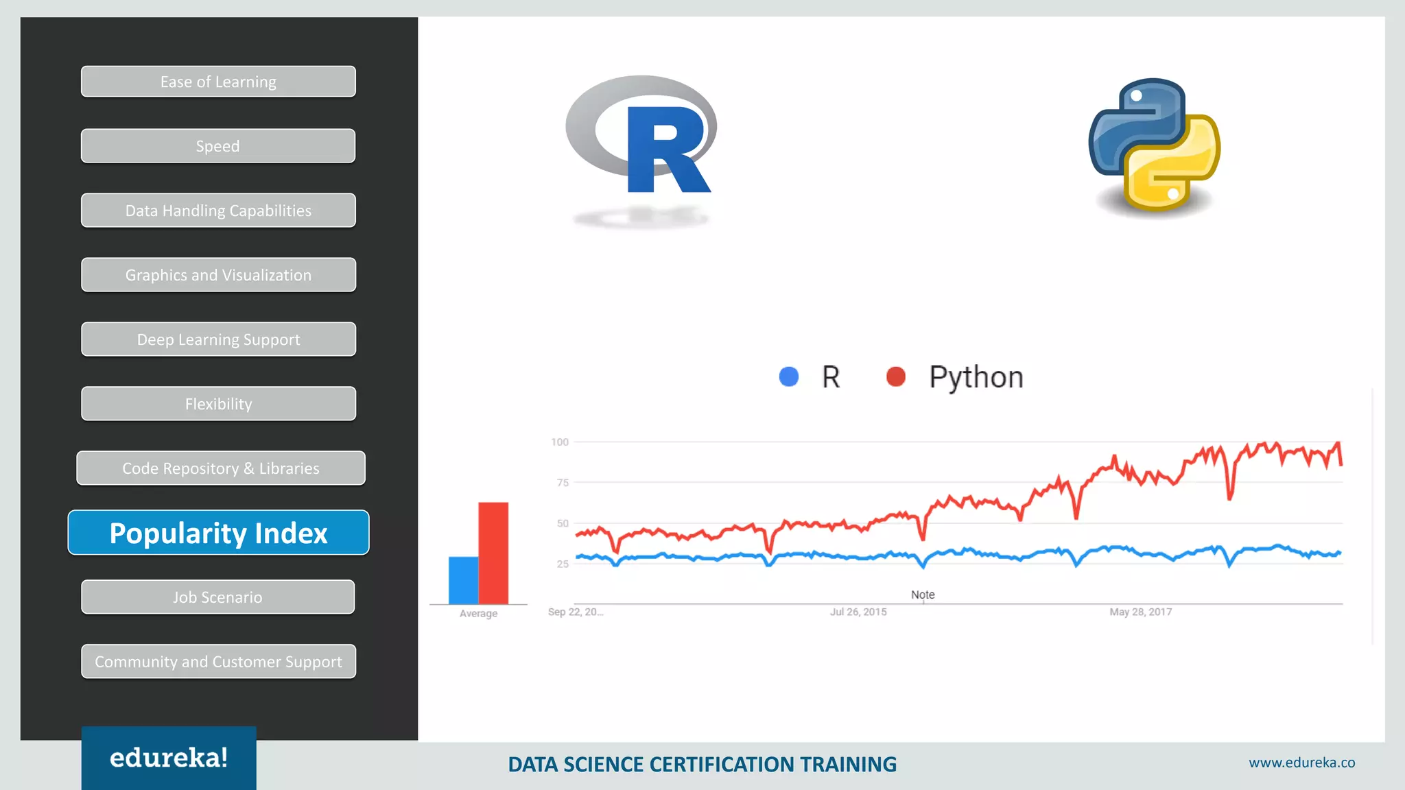Click the red Python average bar
Screen dimensions: 1405x790
[493, 553]
